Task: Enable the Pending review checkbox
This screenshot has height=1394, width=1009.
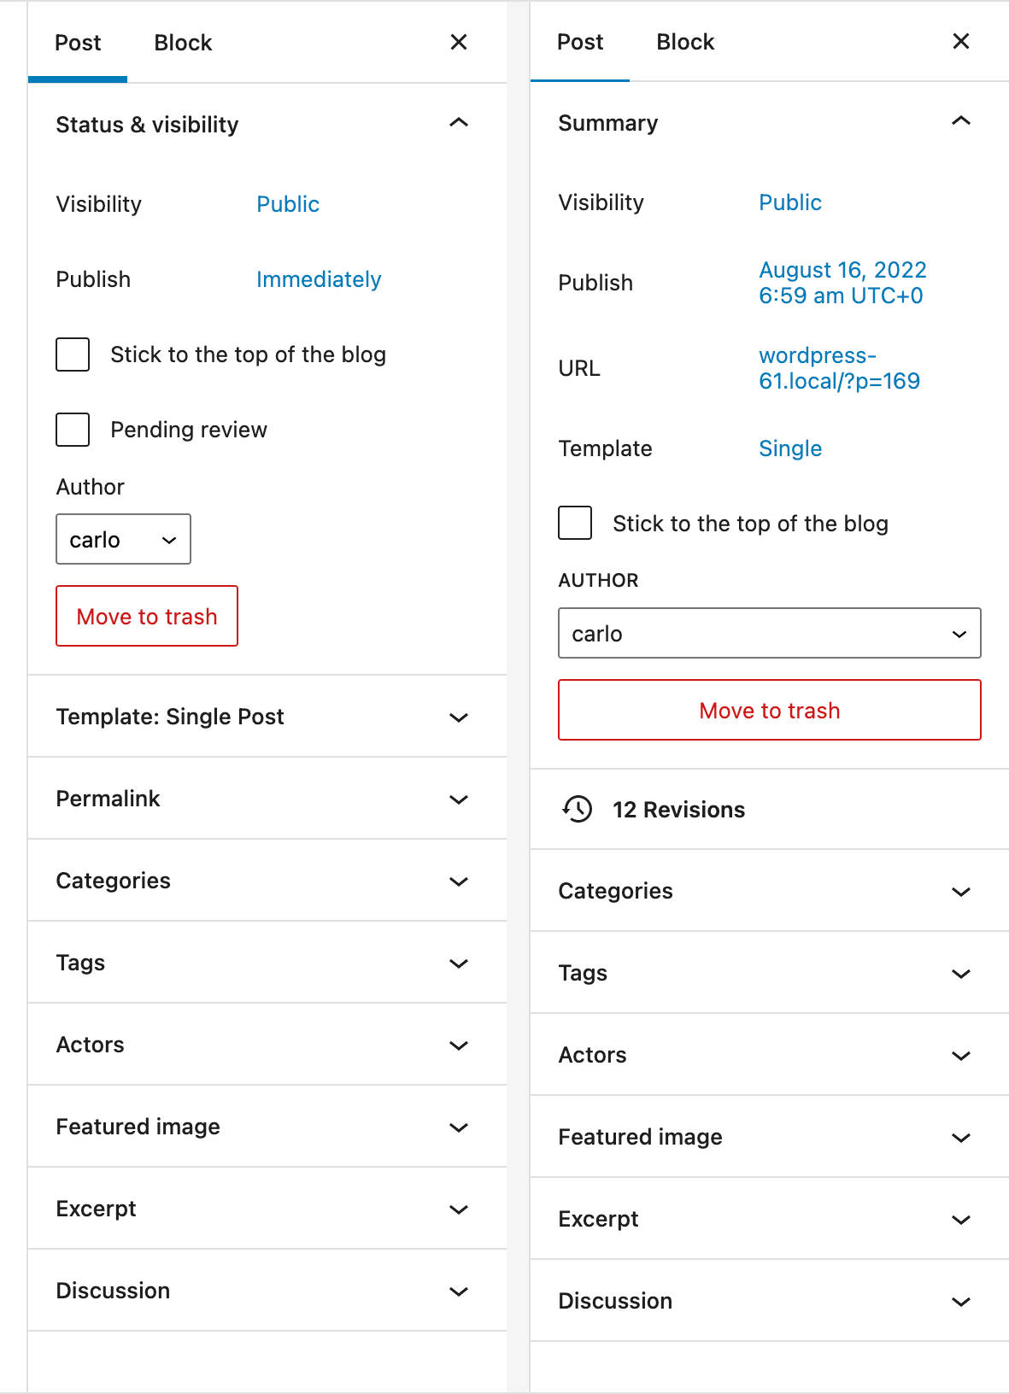Action: [x=72, y=430]
